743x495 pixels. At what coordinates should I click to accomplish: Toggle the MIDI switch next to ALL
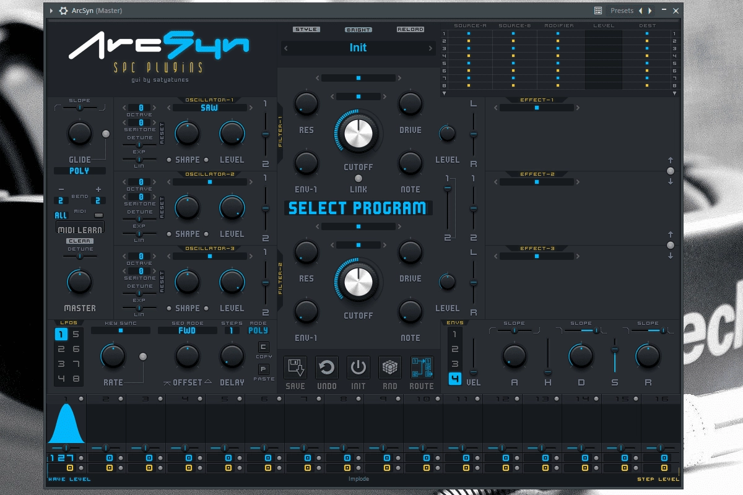(98, 215)
